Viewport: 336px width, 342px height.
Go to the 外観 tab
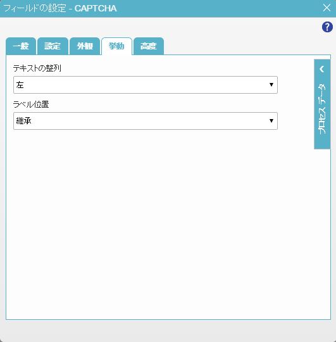[x=85, y=46]
